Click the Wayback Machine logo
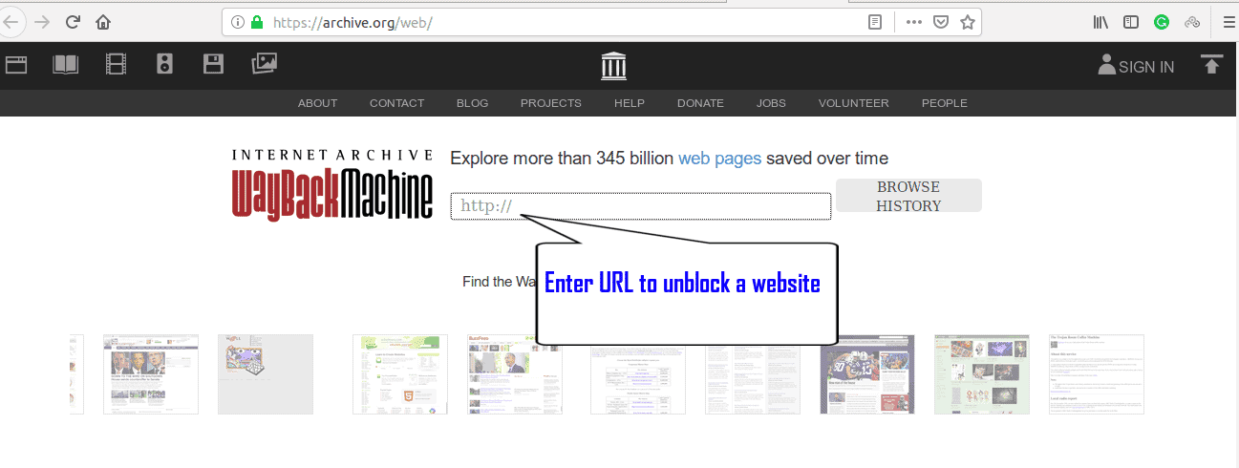Screen dimensions: 1239x468 tap(331, 184)
